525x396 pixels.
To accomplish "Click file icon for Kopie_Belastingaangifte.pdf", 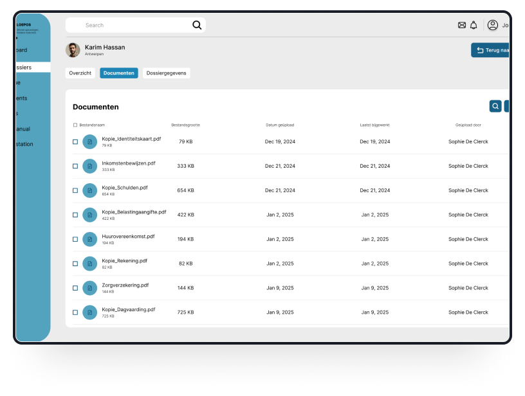I will coord(89,215).
